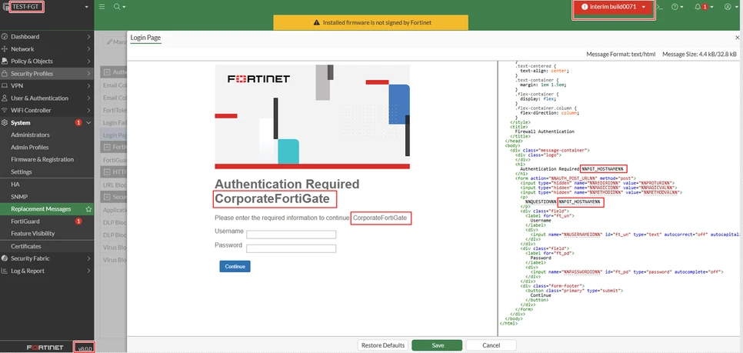Click the v8.0.0 version label
Screen dimensions: 743x353
coord(85,348)
